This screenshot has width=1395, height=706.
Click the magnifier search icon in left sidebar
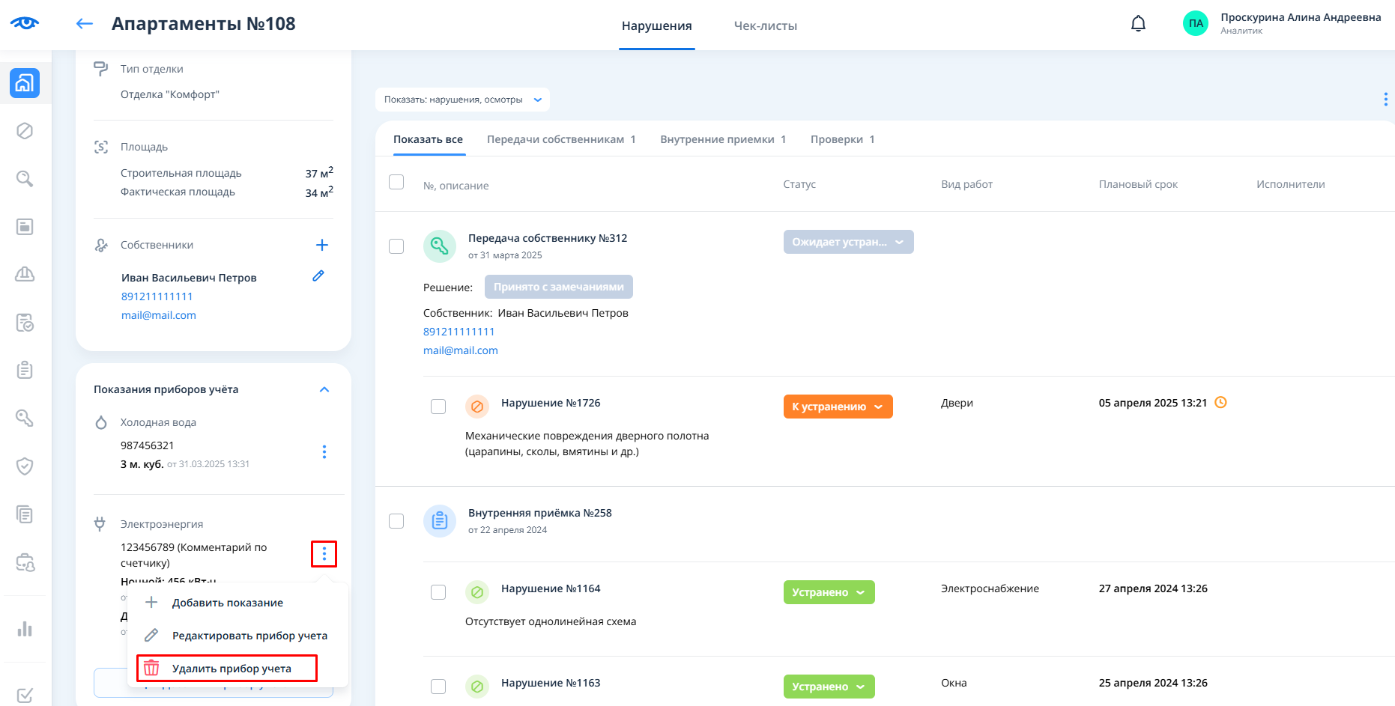point(25,179)
